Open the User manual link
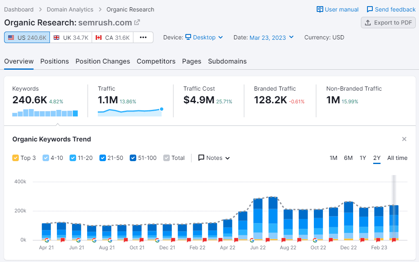This screenshot has width=419, height=262. point(338,9)
